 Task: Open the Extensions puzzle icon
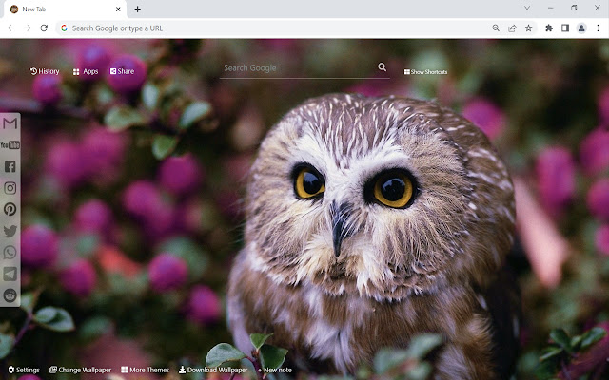[549, 28]
